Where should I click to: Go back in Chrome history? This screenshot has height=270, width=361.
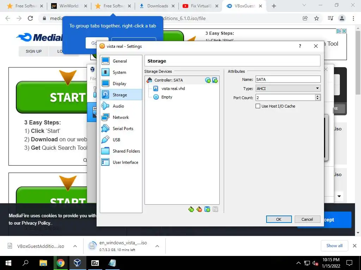coord(8,18)
